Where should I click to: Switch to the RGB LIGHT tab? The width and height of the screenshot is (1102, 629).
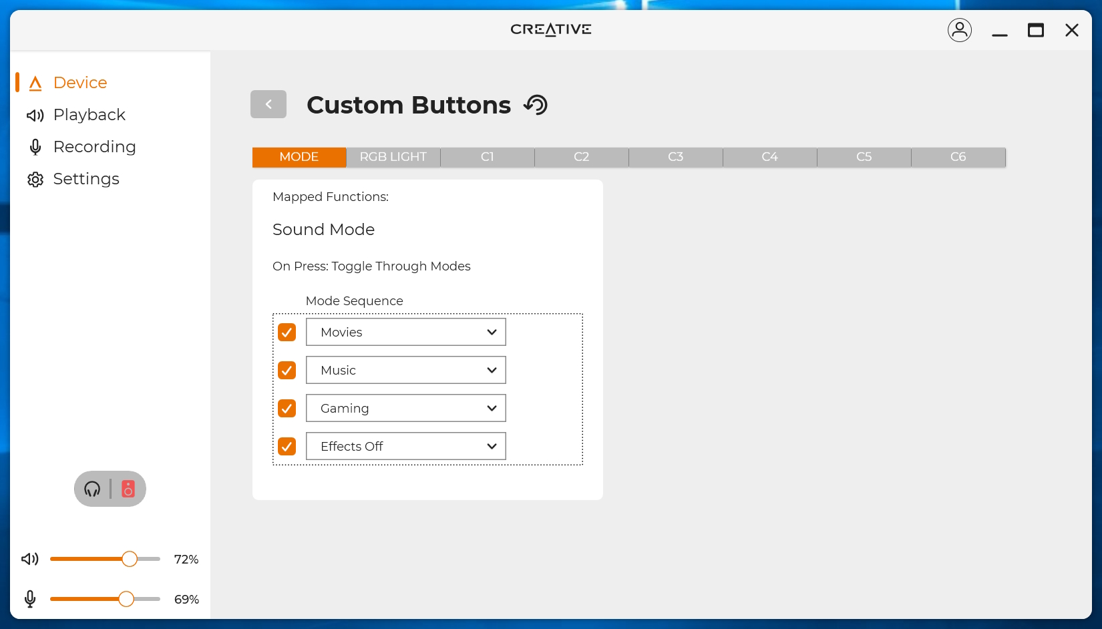[x=393, y=157]
